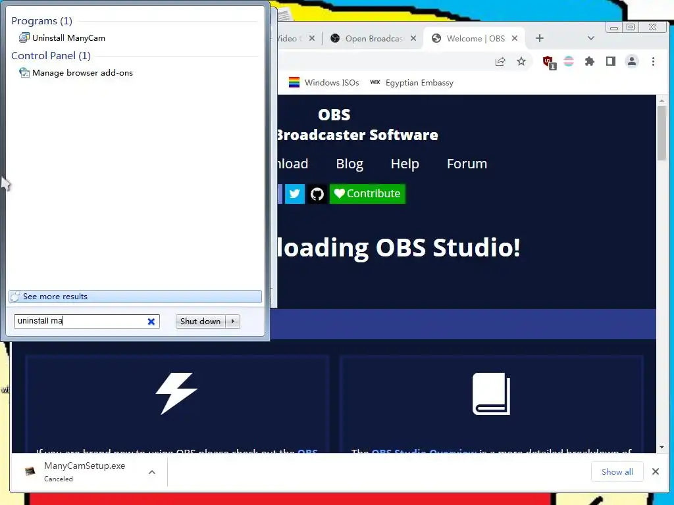Open Chrome three-dot menu

click(x=653, y=61)
